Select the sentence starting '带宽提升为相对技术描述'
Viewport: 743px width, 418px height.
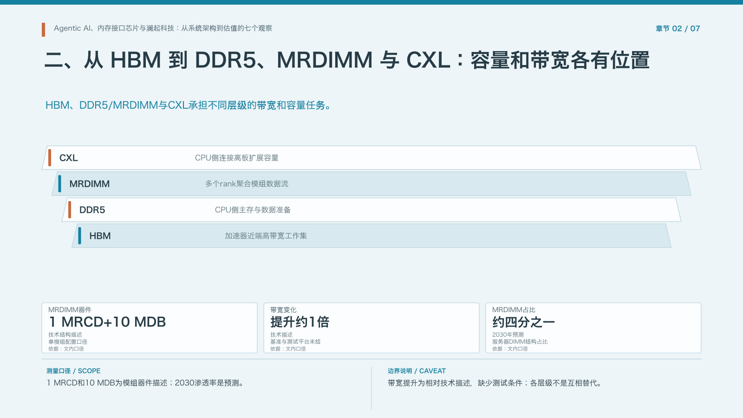pyautogui.click(x=495, y=383)
